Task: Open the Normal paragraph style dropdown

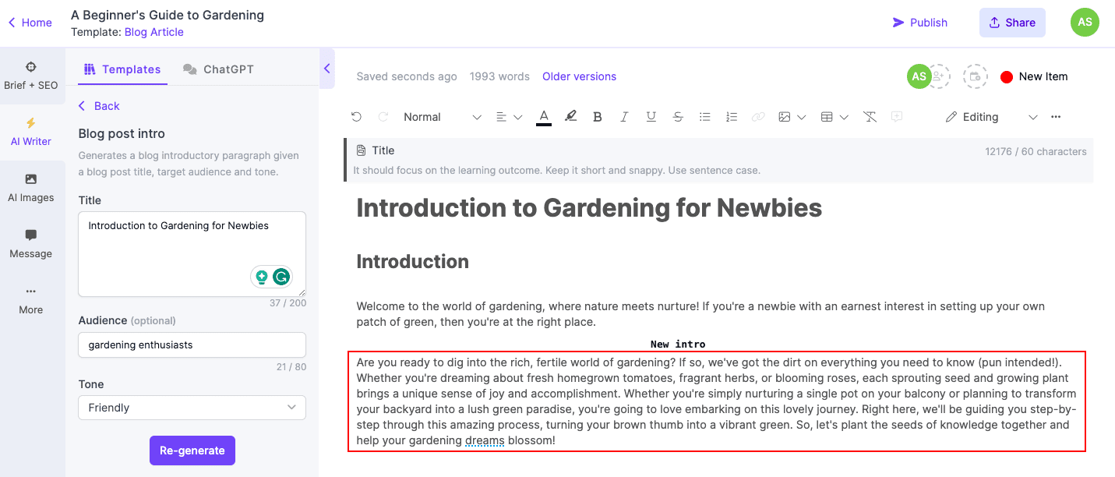Action: [443, 117]
